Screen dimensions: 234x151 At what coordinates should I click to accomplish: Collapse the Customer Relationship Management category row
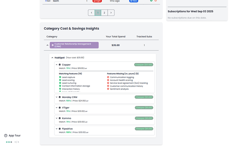(x=47, y=45)
